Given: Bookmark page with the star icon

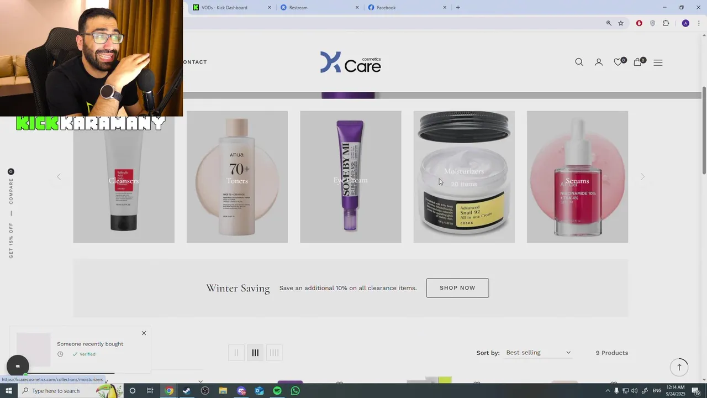Looking at the screenshot, I should pyautogui.click(x=621, y=23).
